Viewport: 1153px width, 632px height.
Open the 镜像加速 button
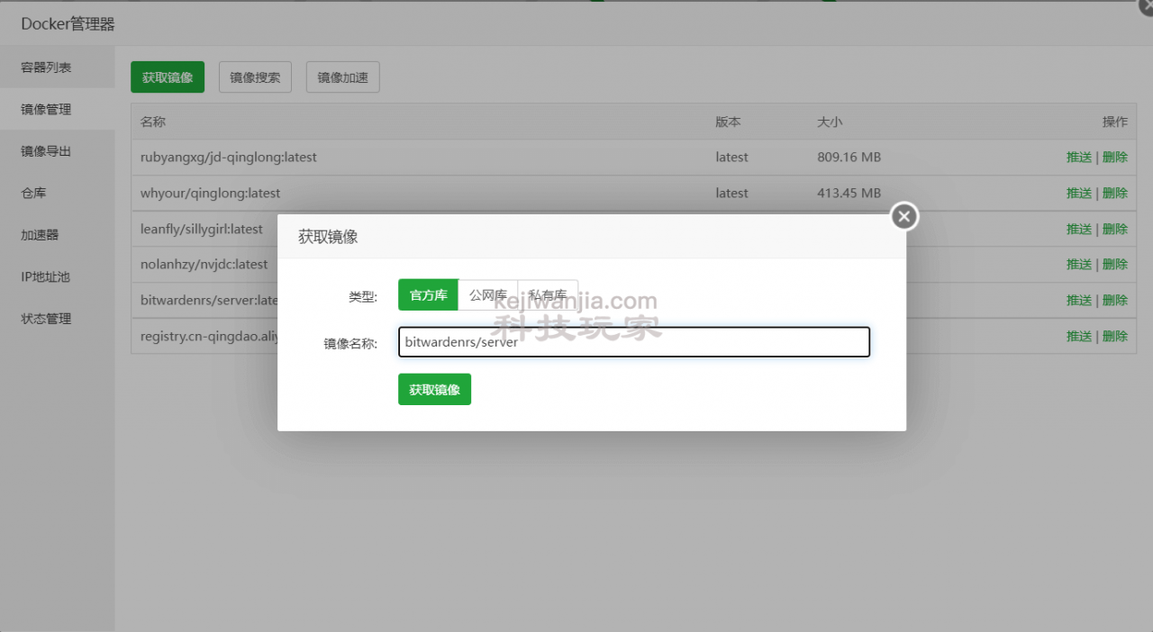(x=343, y=77)
